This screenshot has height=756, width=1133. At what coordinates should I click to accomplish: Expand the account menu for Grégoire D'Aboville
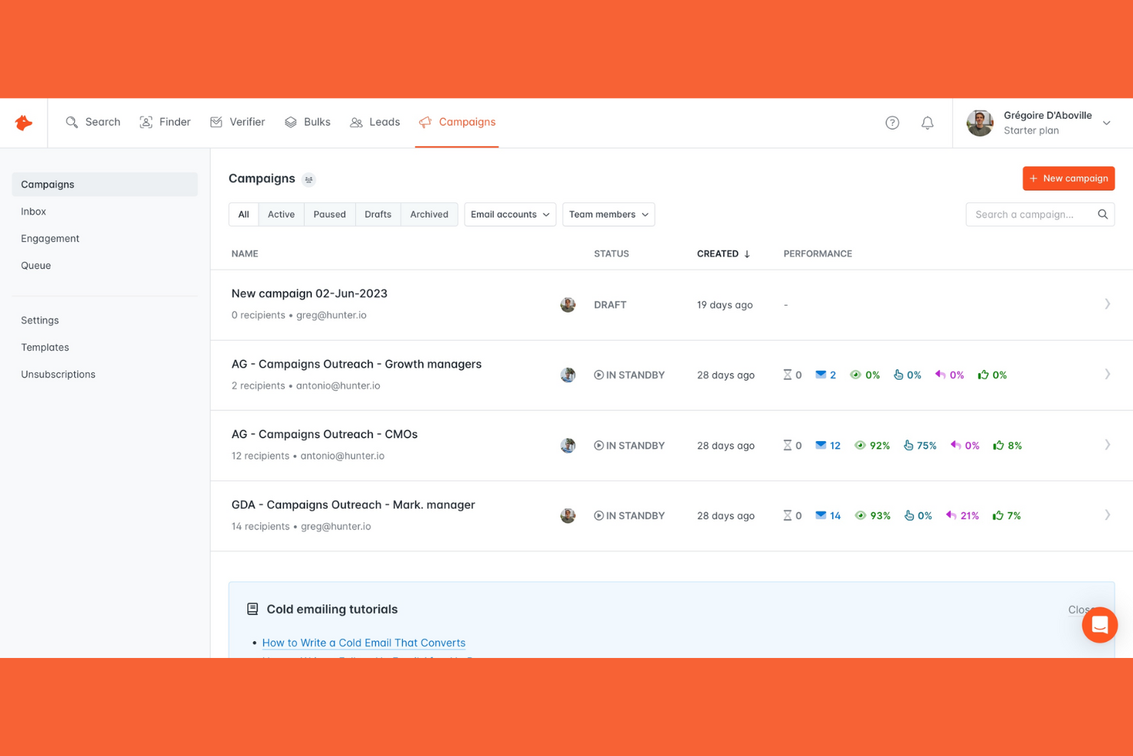(x=1106, y=123)
